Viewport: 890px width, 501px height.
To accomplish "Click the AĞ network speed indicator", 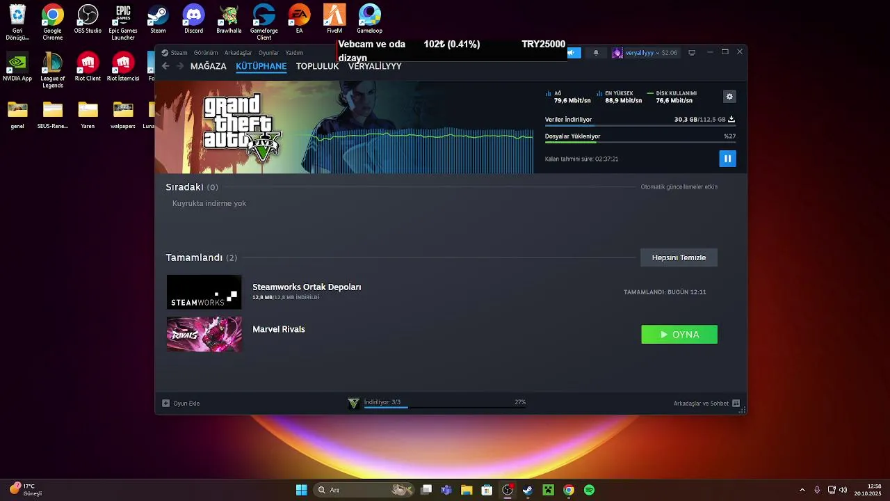I will click(568, 97).
